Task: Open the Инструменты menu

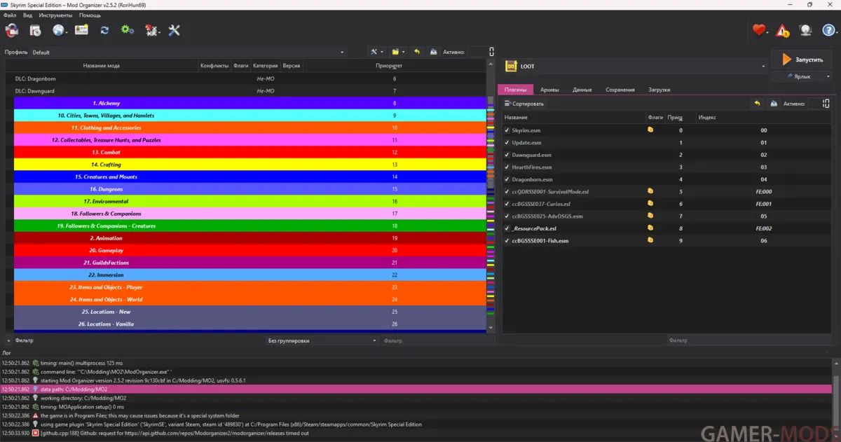Action: (55, 15)
